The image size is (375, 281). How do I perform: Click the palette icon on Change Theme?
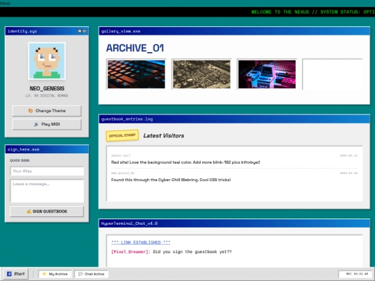(x=31, y=110)
